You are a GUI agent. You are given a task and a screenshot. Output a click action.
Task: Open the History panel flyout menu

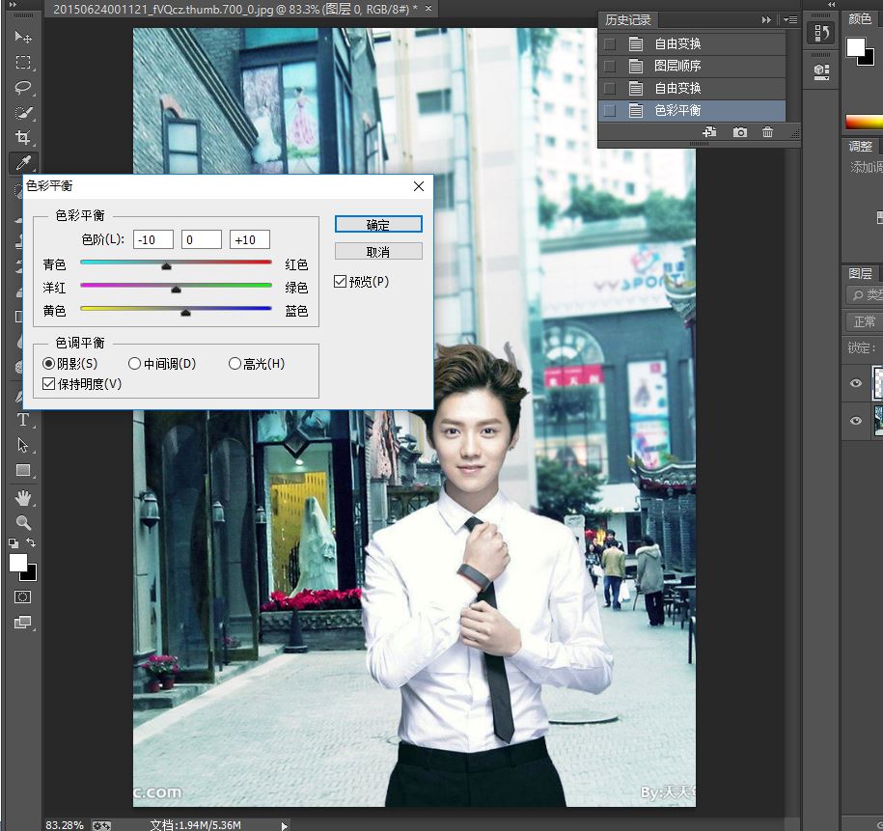[x=790, y=19]
